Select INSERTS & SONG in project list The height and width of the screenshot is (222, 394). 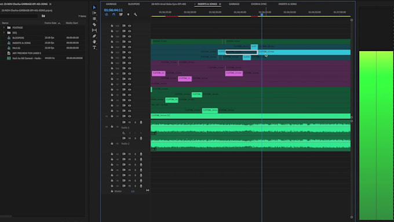tap(21, 43)
